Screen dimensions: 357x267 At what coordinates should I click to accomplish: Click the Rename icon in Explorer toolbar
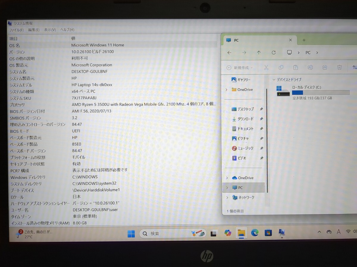pyautogui.click(x=310, y=68)
